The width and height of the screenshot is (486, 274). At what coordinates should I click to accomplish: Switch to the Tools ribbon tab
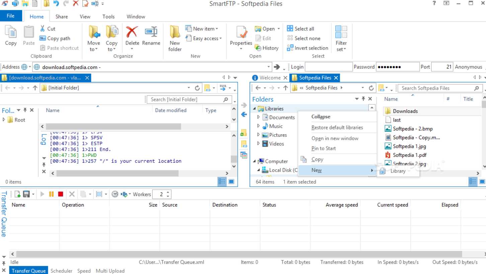pyautogui.click(x=108, y=16)
